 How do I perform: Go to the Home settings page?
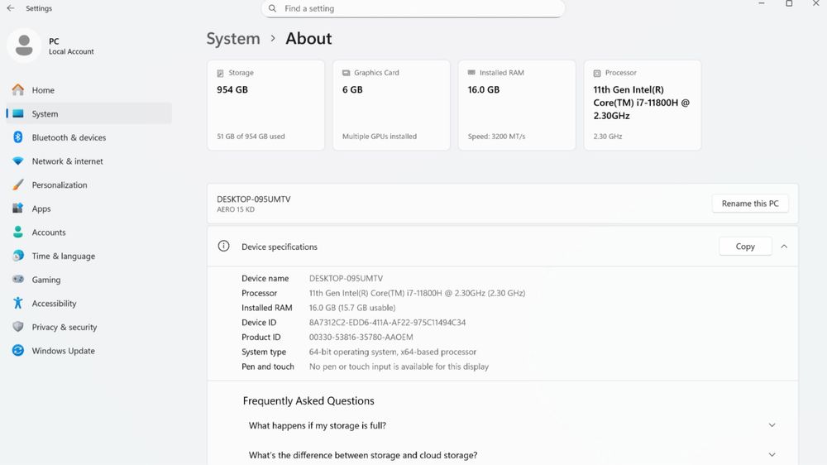43,90
